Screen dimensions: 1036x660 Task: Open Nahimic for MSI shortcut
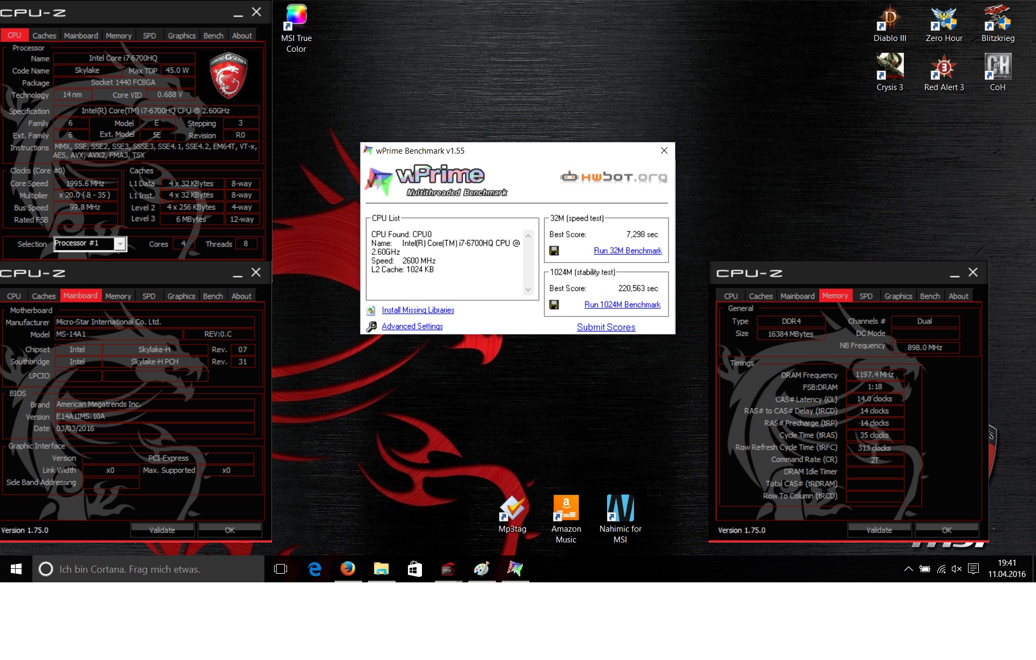tap(620, 519)
